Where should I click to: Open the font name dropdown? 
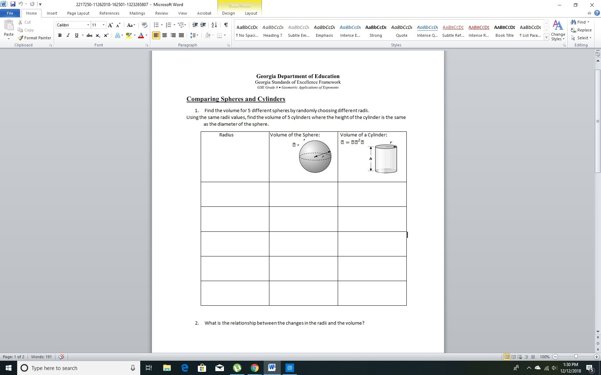click(88, 25)
